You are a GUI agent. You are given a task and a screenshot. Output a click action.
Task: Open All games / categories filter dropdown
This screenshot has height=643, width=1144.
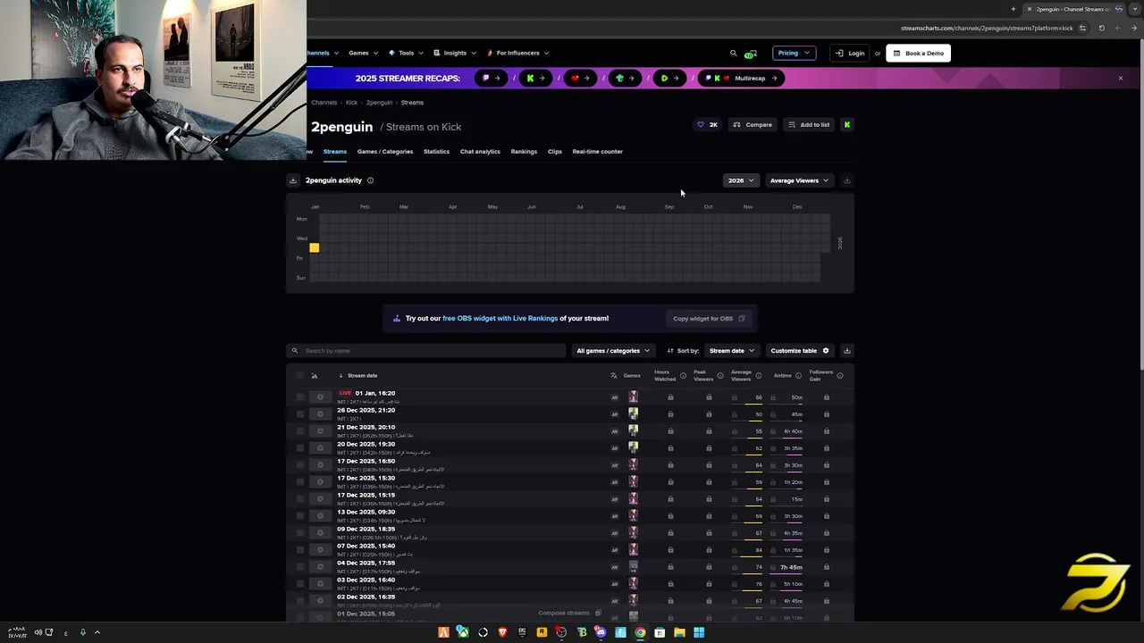(613, 351)
